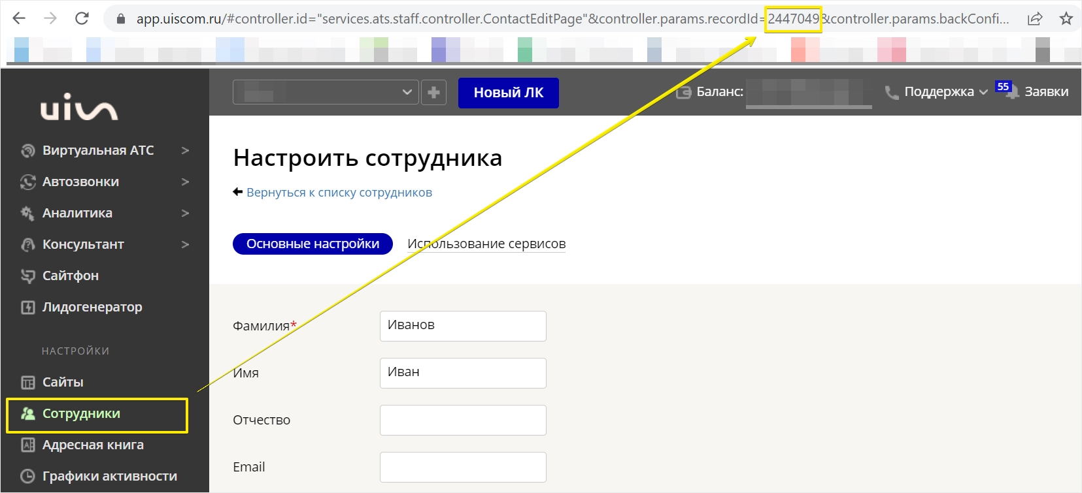This screenshot has height=493, width=1082.
Task: Click the empty Отчество field
Action: tap(463, 420)
